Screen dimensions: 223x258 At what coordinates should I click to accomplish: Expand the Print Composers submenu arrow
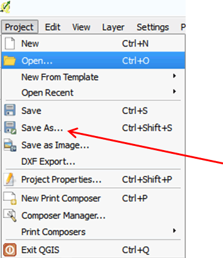coord(174,230)
